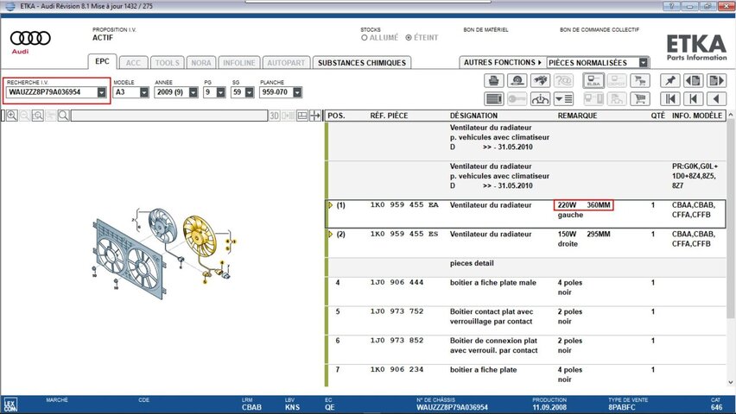Click the plain left triangle icon
Screen dimensions: 736x414
coord(716,99)
